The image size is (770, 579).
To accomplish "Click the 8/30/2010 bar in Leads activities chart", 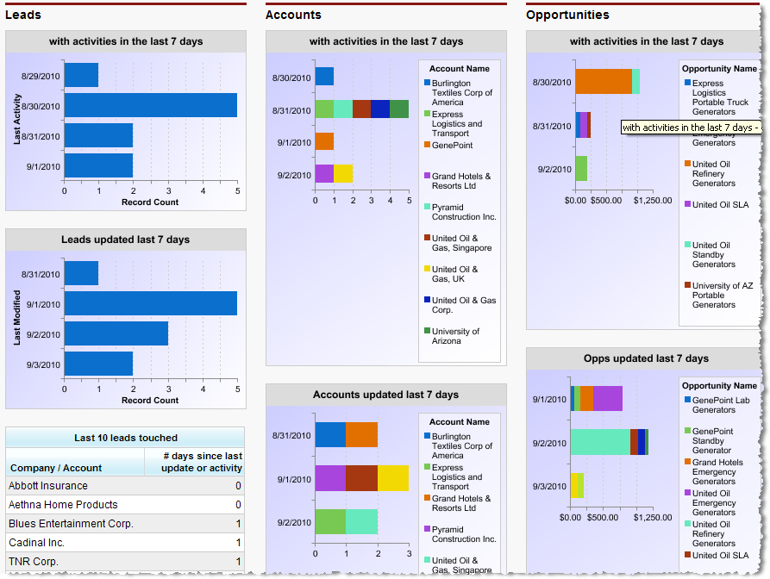I will 150,105.
